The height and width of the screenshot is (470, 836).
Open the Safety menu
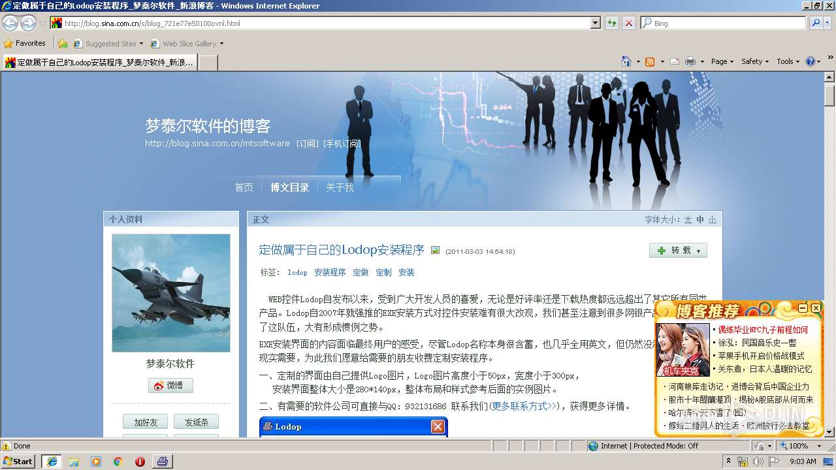pyautogui.click(x=755, y=61)
